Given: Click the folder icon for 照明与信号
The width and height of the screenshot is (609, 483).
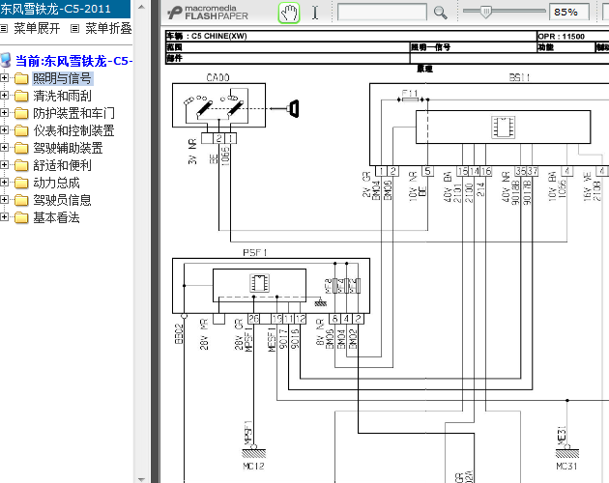Looking at the screenshot, I should click(21, 79).
